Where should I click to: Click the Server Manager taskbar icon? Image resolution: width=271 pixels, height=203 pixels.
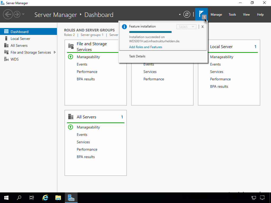coord(71,198)
